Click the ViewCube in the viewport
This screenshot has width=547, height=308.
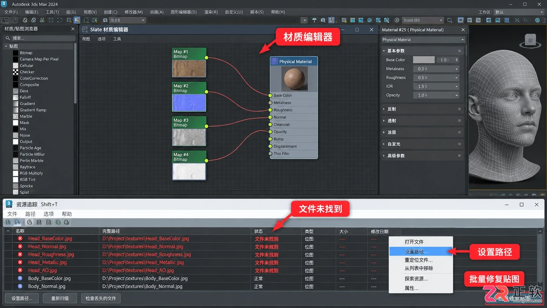[x=530, y=41]
